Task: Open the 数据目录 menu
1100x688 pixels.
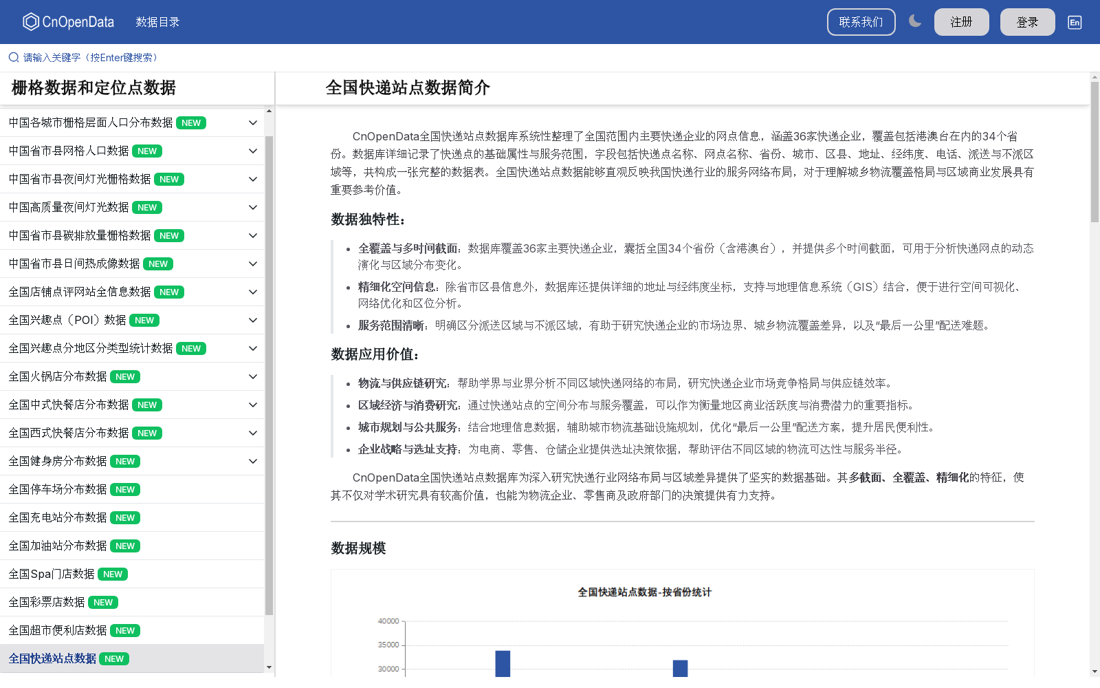Action: (x=157, y=22)
